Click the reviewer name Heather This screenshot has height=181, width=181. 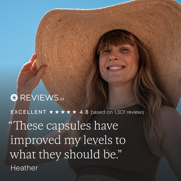point(24,168)
